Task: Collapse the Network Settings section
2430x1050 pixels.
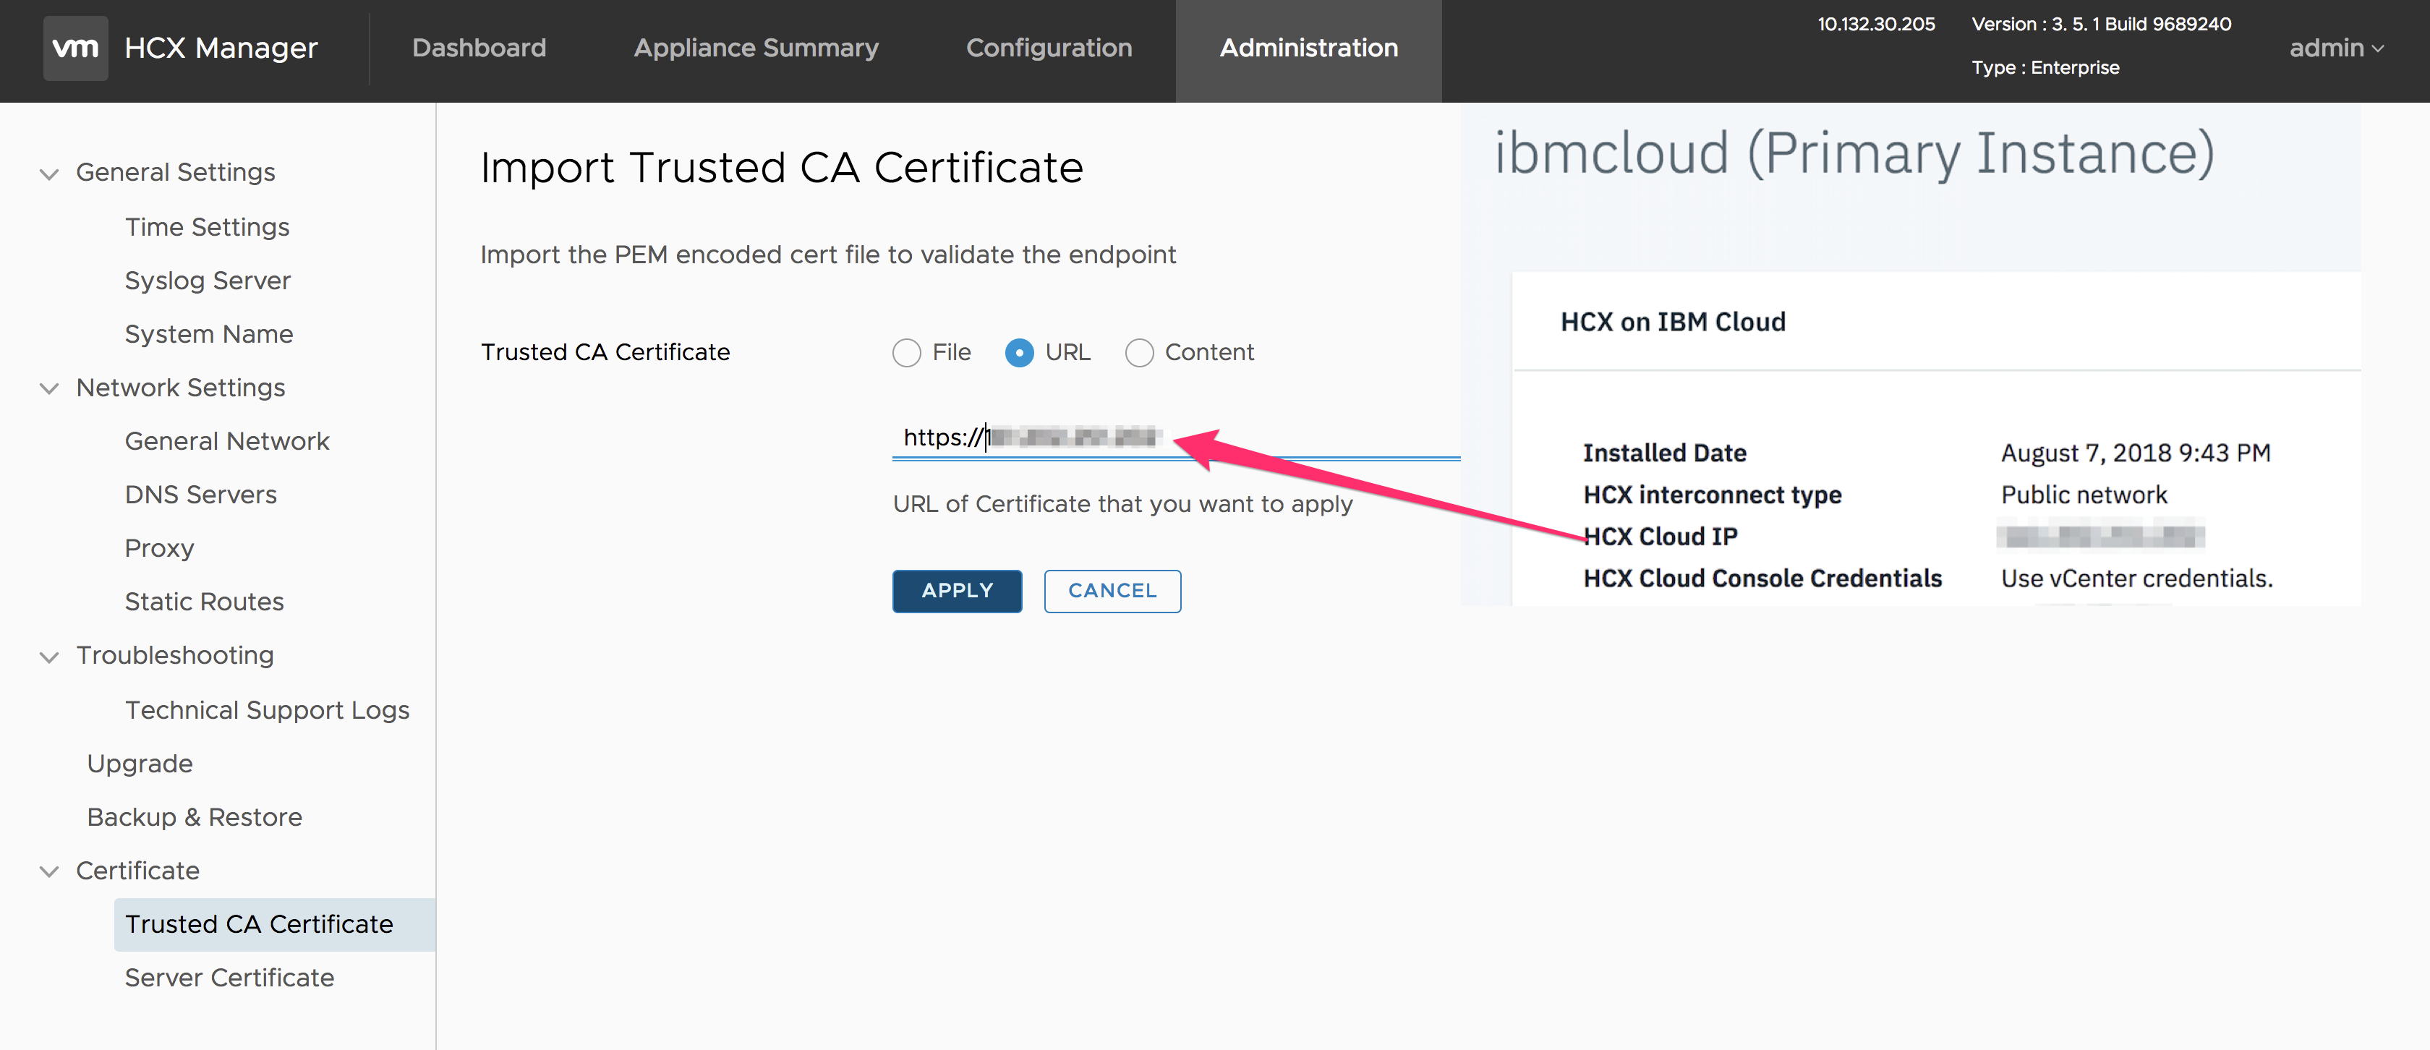Action: 50,388
